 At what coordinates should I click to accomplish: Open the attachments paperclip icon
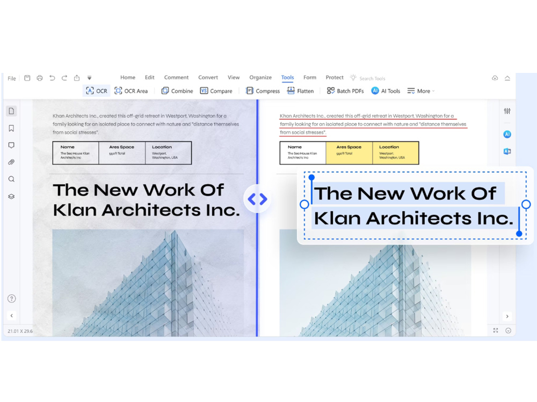pos(11,162)
